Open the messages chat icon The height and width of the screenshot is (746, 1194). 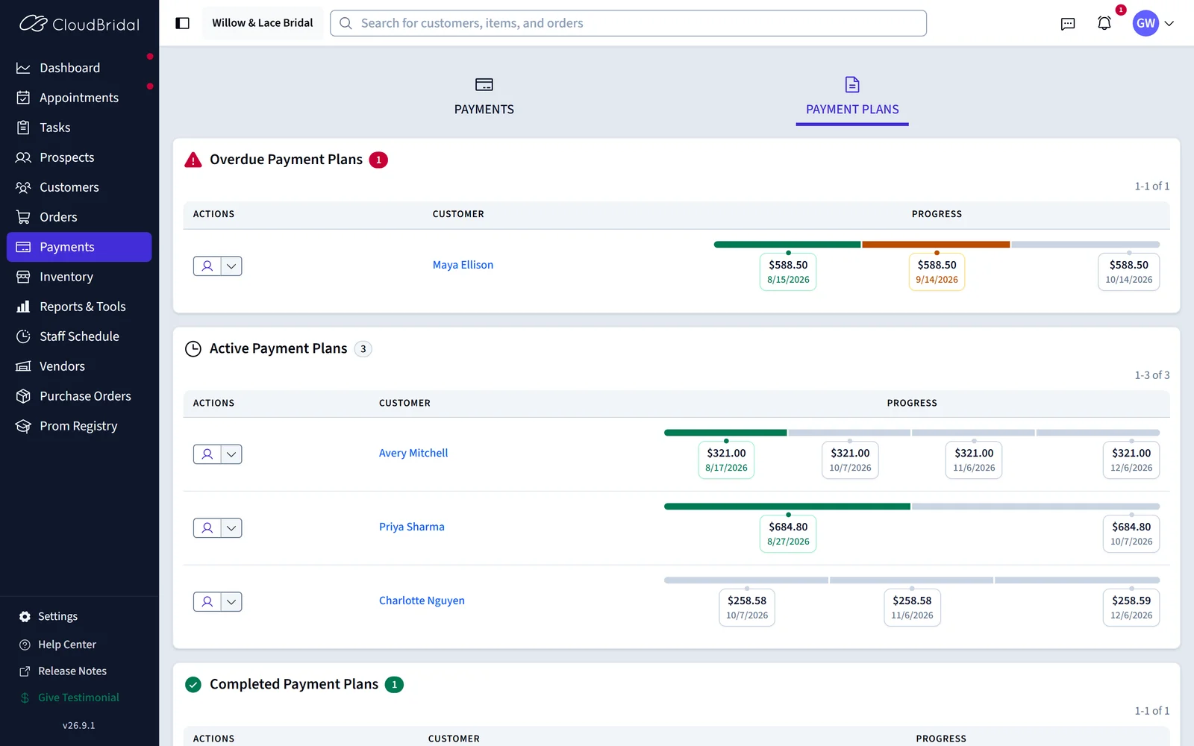(x=1068, y=24)
